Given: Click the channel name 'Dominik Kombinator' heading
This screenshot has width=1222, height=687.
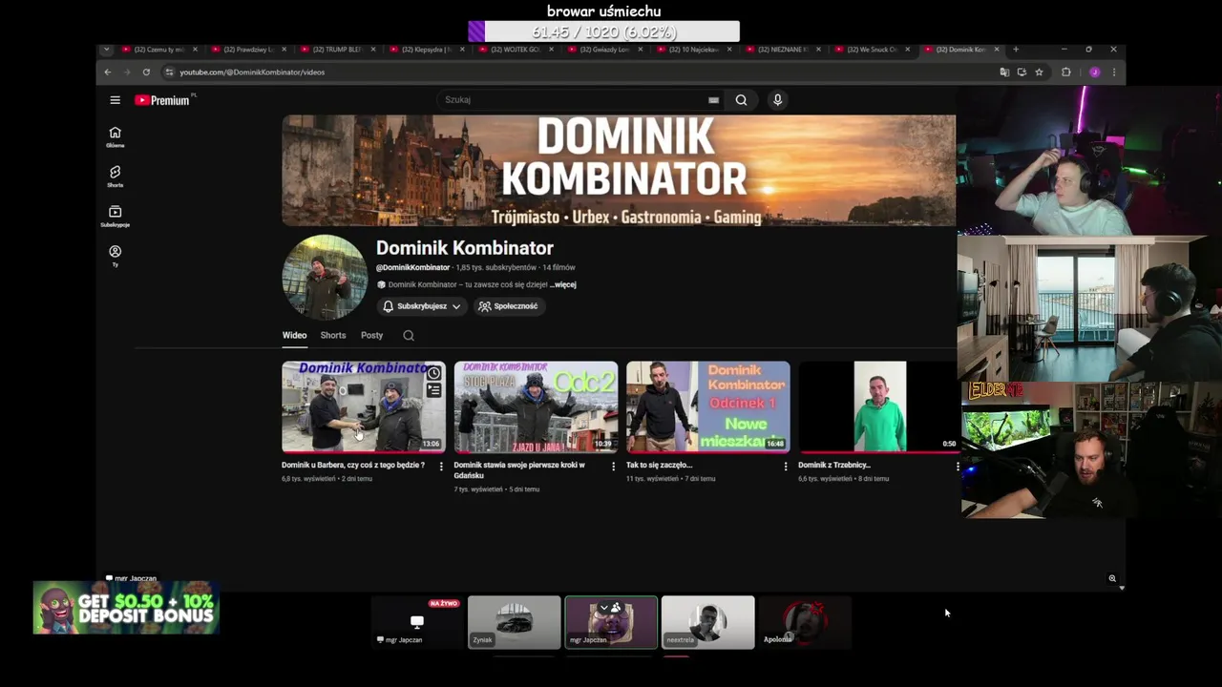Looking at the screenshot, I should 465,248.
